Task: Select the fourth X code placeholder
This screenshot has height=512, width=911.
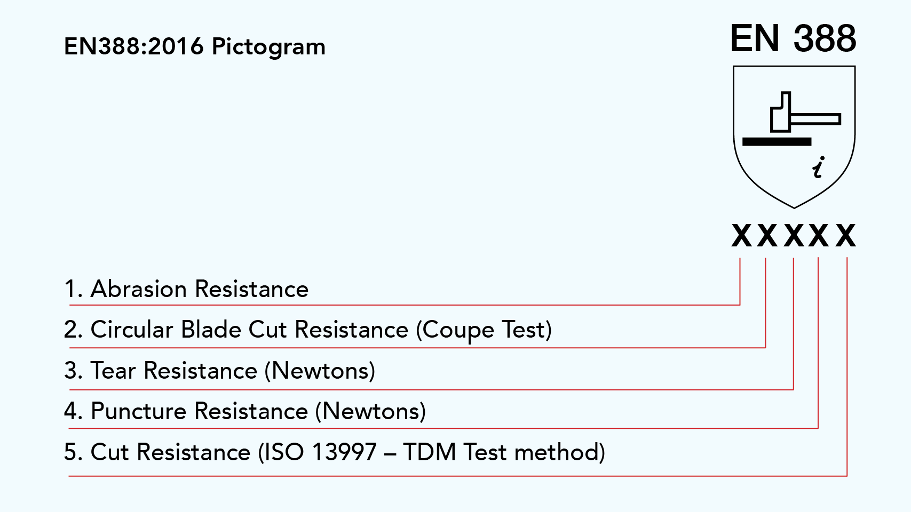Action: (x=819, y=235)
